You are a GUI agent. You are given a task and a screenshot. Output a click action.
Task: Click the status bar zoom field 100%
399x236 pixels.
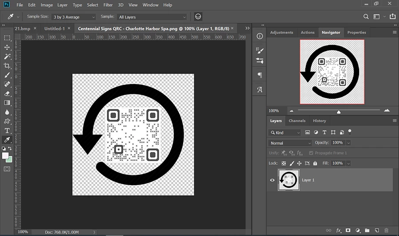23,232
